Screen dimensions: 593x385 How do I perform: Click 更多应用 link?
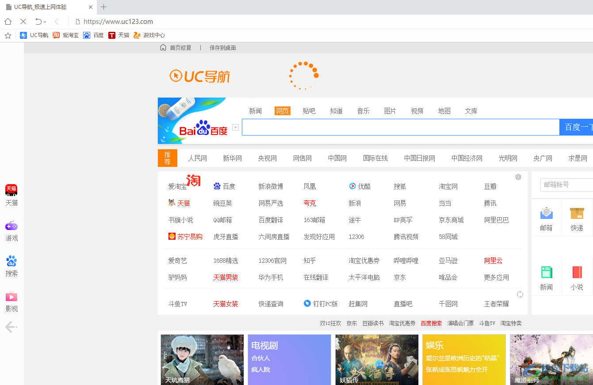[x=496, y=277]
